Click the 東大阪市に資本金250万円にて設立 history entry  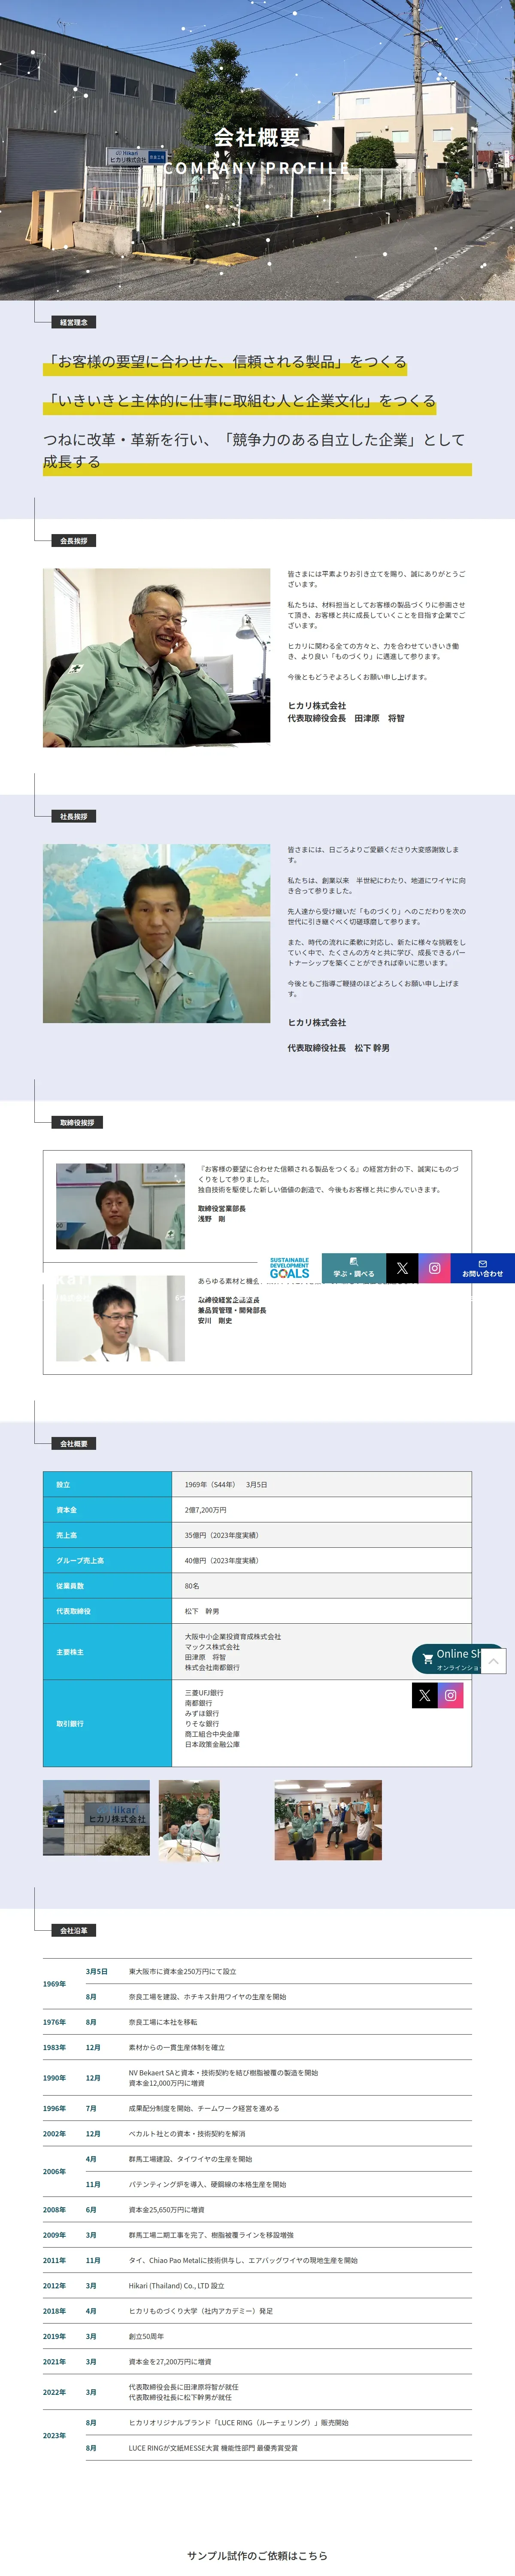click(x=182, y=1972)
